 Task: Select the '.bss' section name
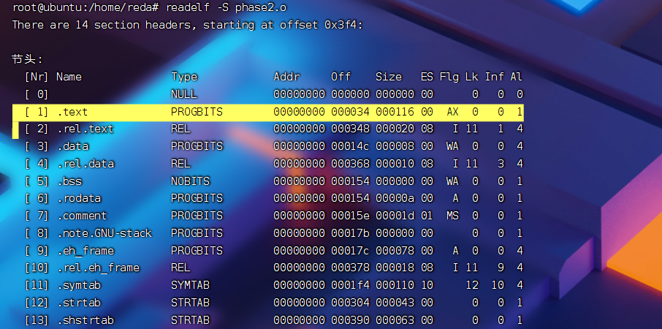pyautogui.click(x=69, y=181)
